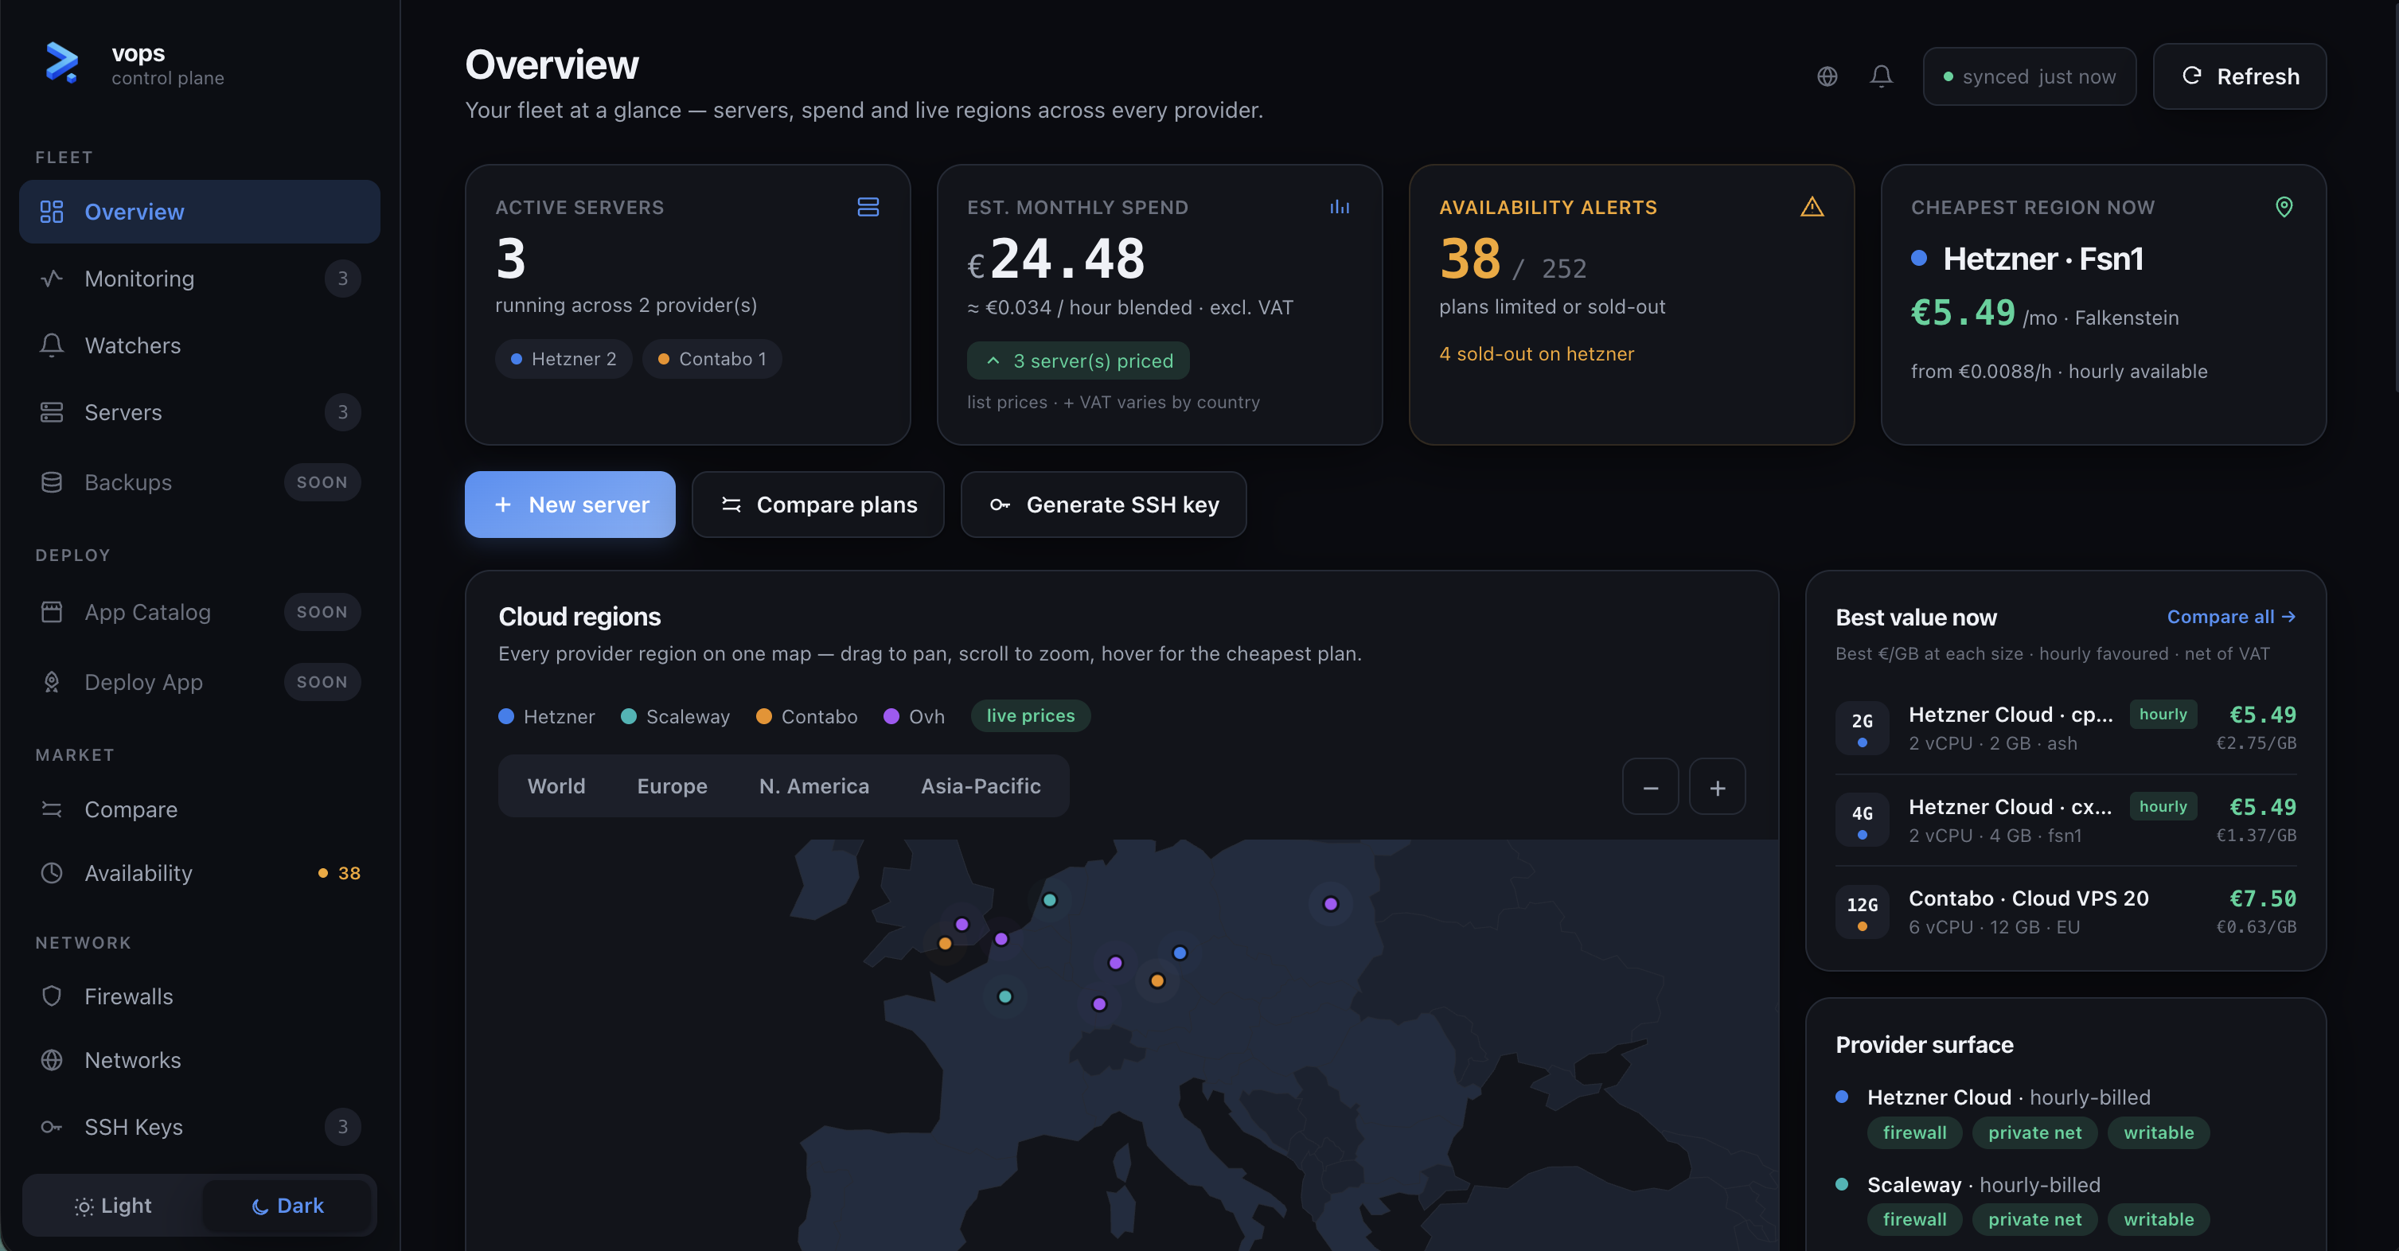Open Monitoring in the sidebar
The image size is (2399, 1251).
(199, 279)
